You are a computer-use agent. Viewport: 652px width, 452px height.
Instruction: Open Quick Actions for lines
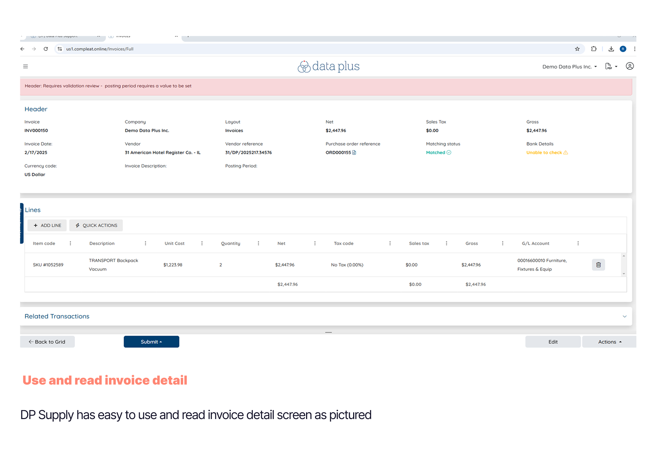96,225
